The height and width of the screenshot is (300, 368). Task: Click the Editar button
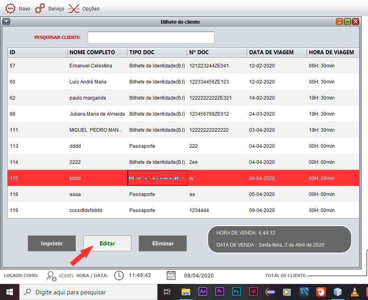click(x=107, y=243)
